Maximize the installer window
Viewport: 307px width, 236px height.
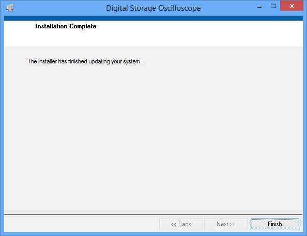tap(273, 6)
